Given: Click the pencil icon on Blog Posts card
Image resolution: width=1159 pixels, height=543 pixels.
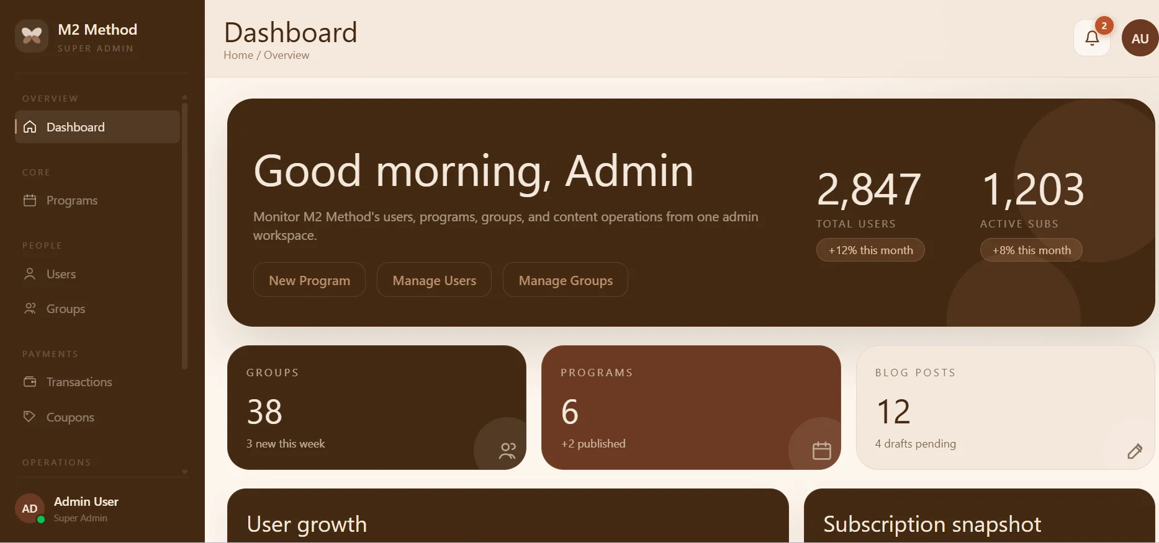Looking at the screenshot, I should point(1135,451).
